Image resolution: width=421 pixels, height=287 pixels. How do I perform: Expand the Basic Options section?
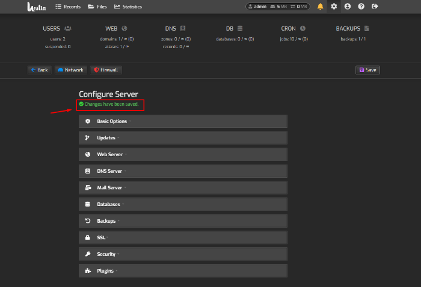[x=183, y=121]
